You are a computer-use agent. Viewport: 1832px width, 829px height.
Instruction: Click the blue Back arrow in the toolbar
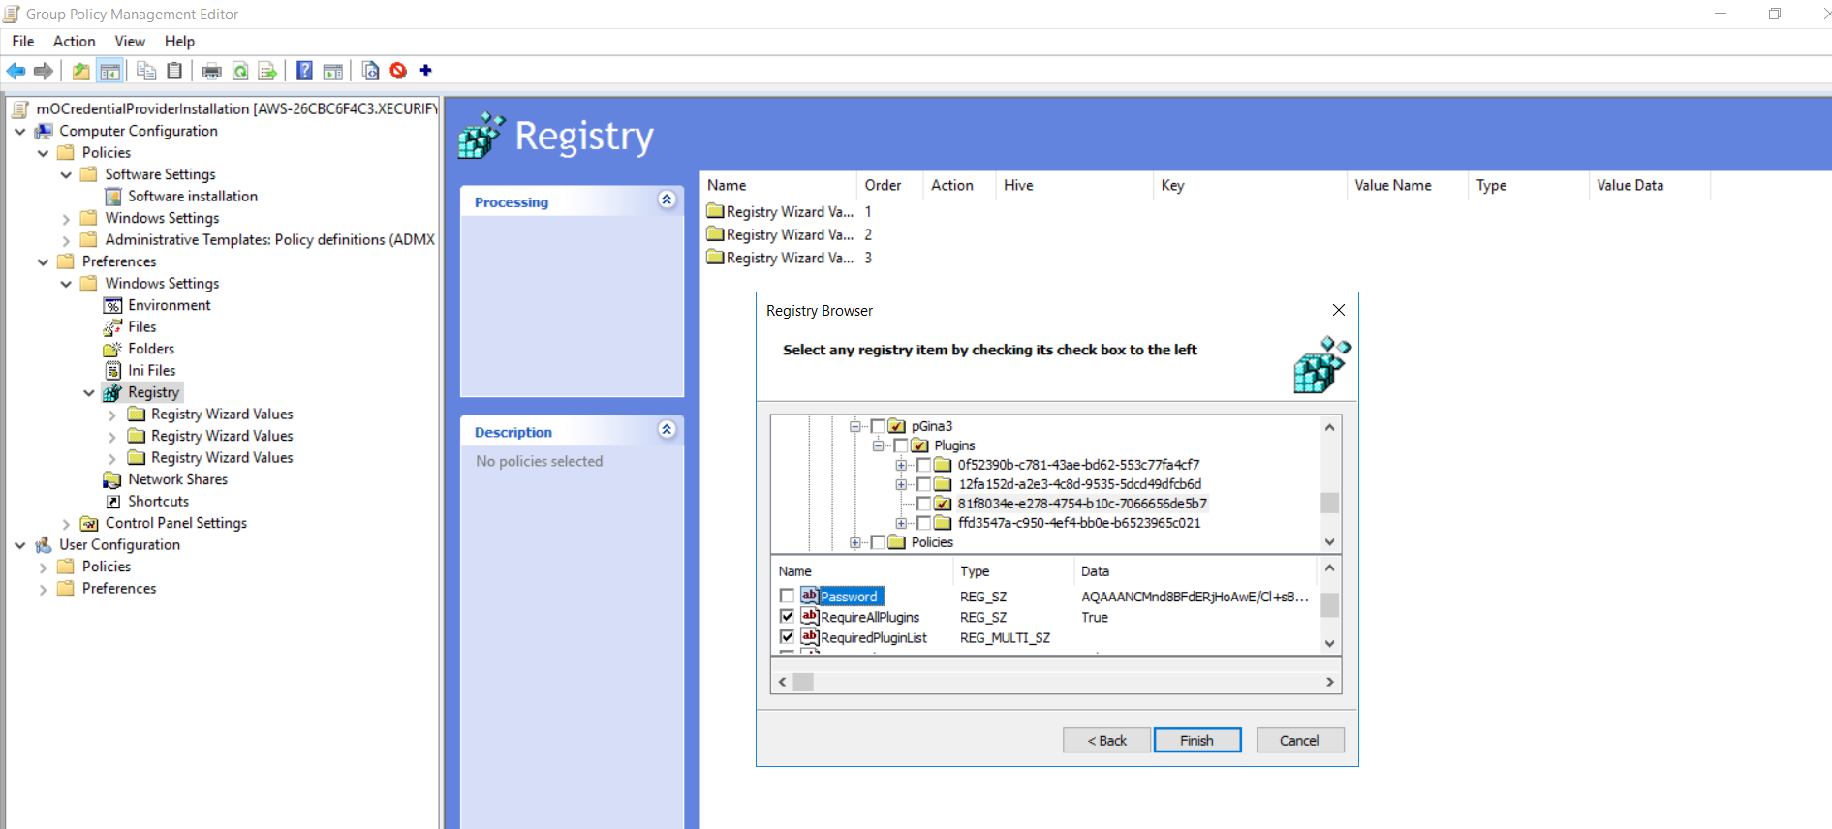coord(16,71)
